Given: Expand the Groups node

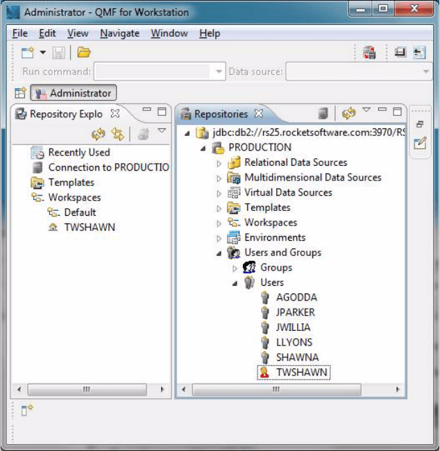Looking at the screenshot, I should 235,269.
